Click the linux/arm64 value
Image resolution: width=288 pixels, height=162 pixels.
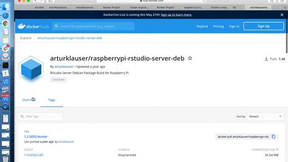pyautogui.click(x=127, y=155)
